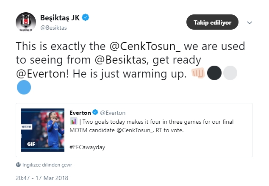The image size is (269, 186).
Task: Click the blue circle emoji
Action: (x=24, y=88)
